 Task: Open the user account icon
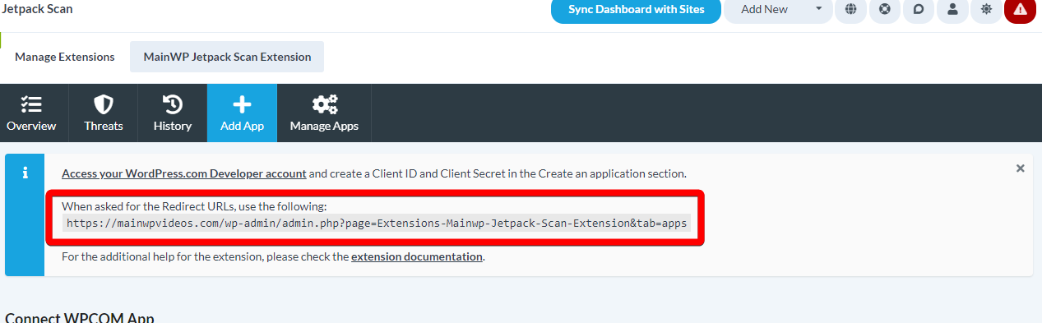[x=952, y=9]
